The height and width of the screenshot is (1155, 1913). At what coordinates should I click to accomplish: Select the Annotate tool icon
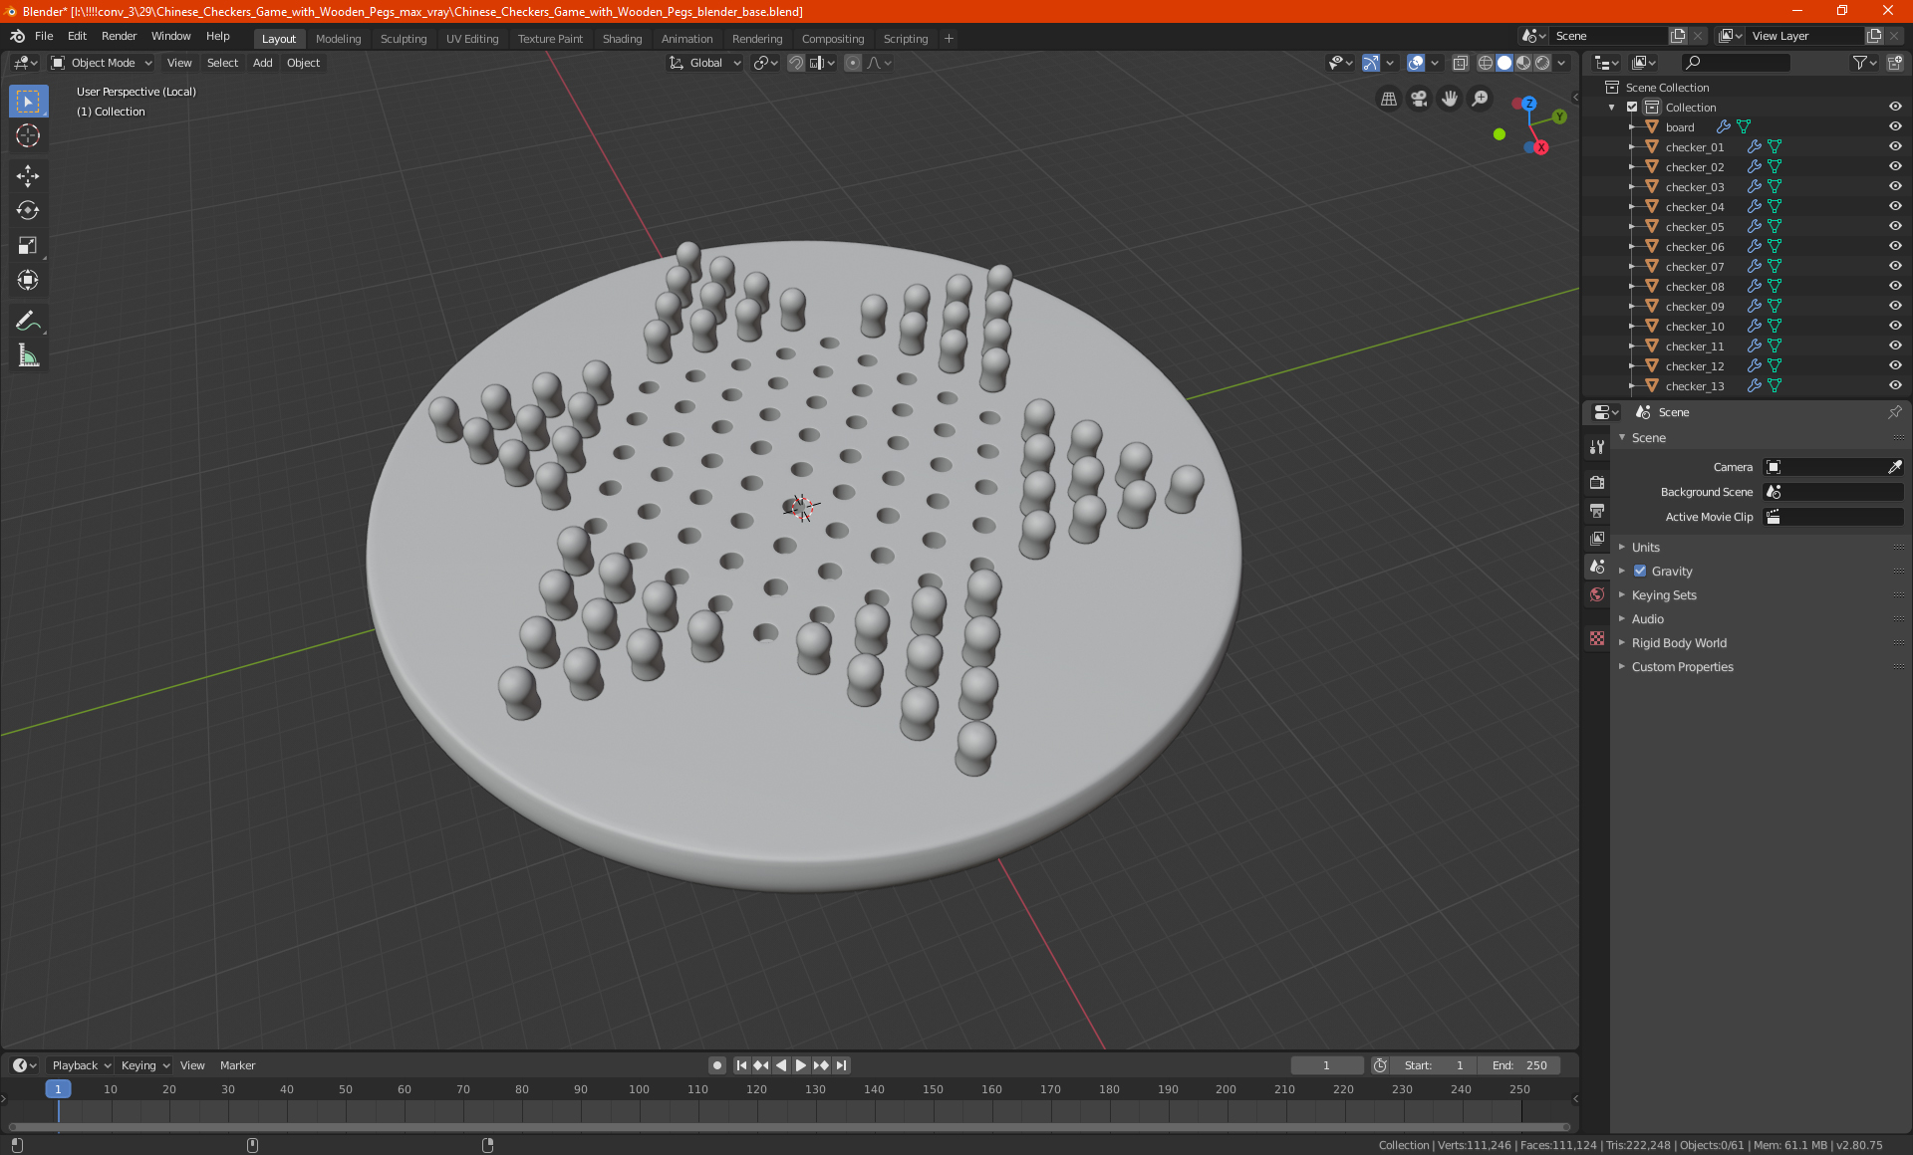tap(26, 320)
